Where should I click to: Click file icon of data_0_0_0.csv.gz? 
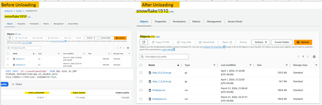[x=150, y=73]
